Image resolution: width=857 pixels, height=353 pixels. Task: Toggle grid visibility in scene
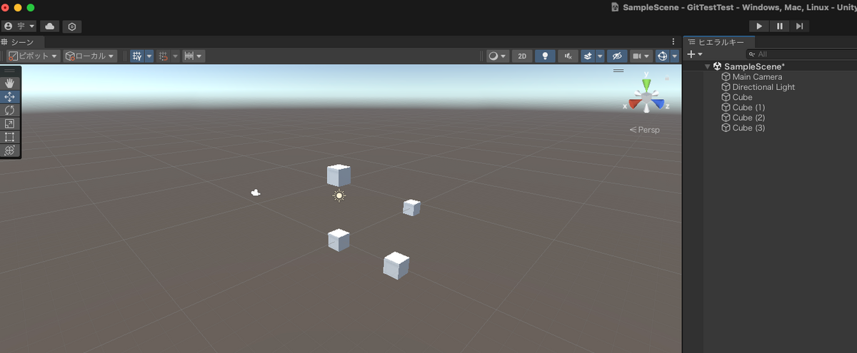pyautogui.click(x=137, y=56)
